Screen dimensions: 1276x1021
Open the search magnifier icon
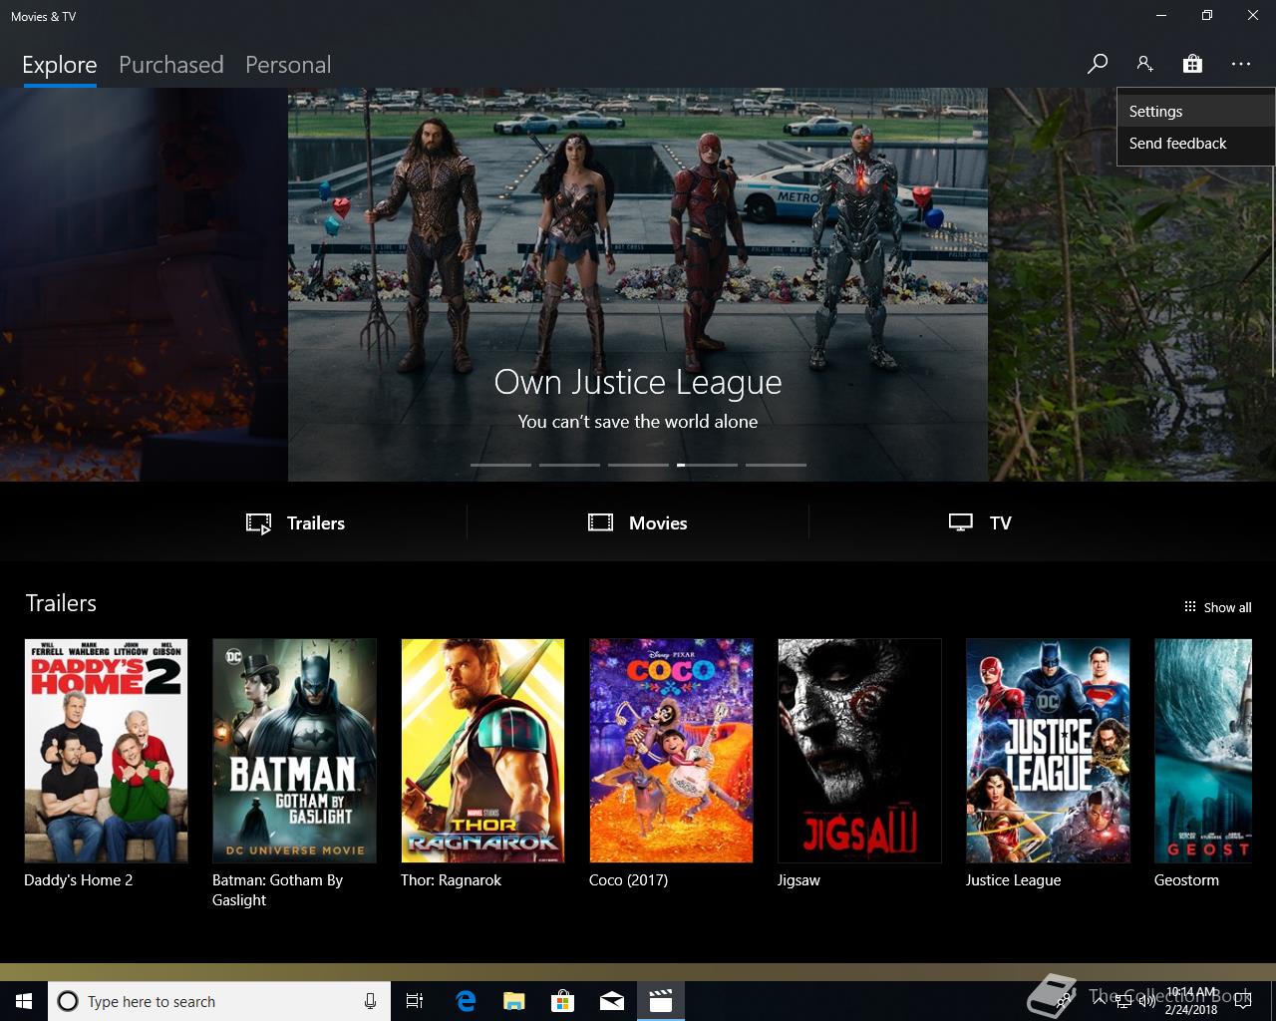click(x=1097, y=64)
